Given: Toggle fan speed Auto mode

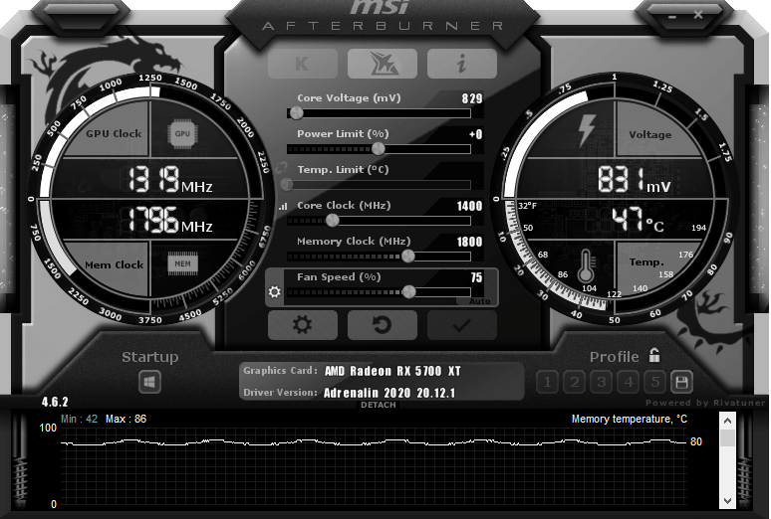Looking at the screenshot, I should [x=479, y=301].
